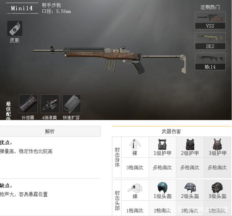Screen dimensions: 232x216
Task: Click the level 2 armor vest icon
Action: pos(190,144)
